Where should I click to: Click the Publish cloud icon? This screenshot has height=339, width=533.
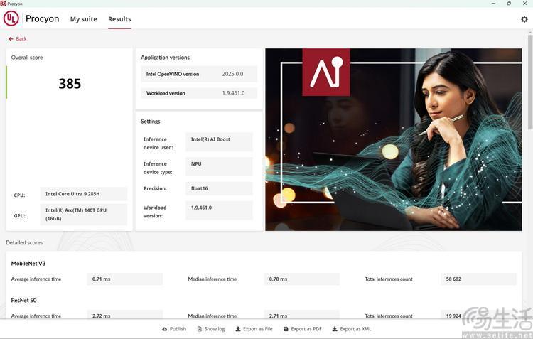tap(165, 329)
